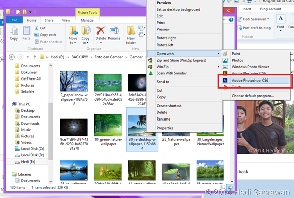
Task: Click 'Foto dan Gambar' breadcrumb segment
Action: click(109, 57)
